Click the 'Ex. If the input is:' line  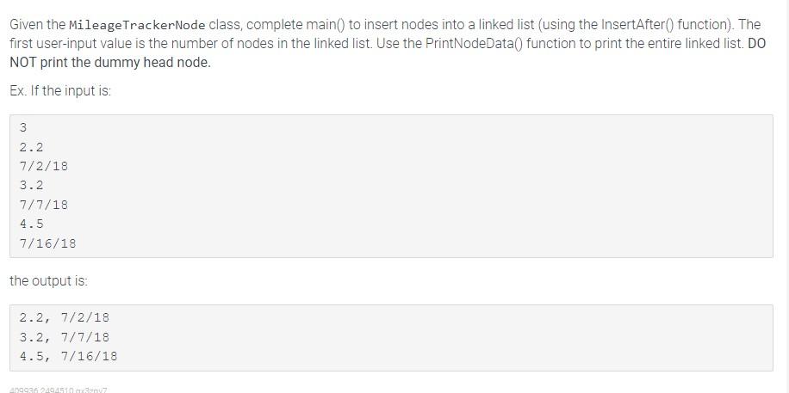click(60, 92)
